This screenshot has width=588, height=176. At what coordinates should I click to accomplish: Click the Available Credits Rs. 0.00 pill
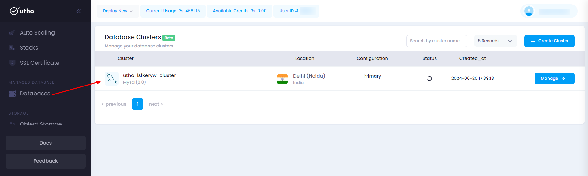(x=239, y=11)
